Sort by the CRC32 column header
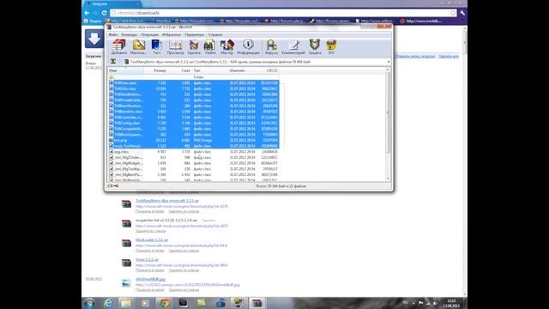549x309 pixels. 268,70
